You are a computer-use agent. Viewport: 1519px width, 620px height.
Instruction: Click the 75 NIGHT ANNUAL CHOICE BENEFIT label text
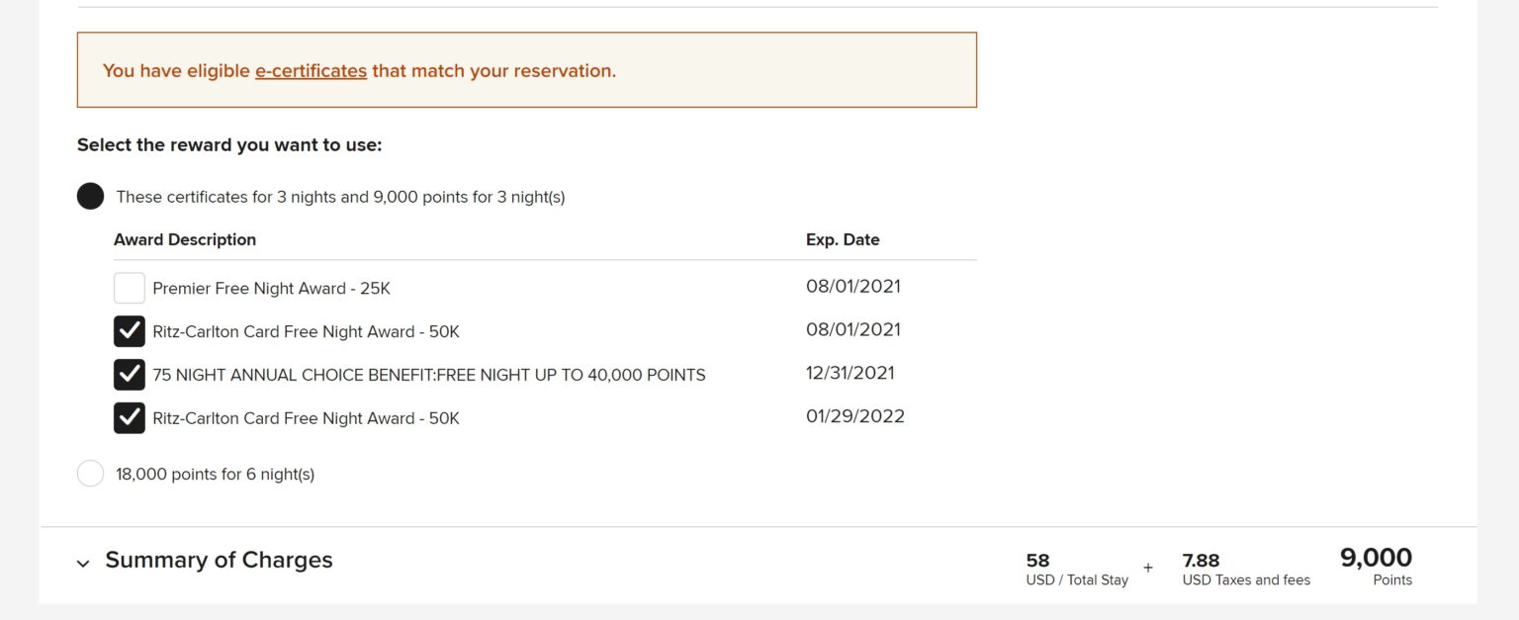point(428,376)
